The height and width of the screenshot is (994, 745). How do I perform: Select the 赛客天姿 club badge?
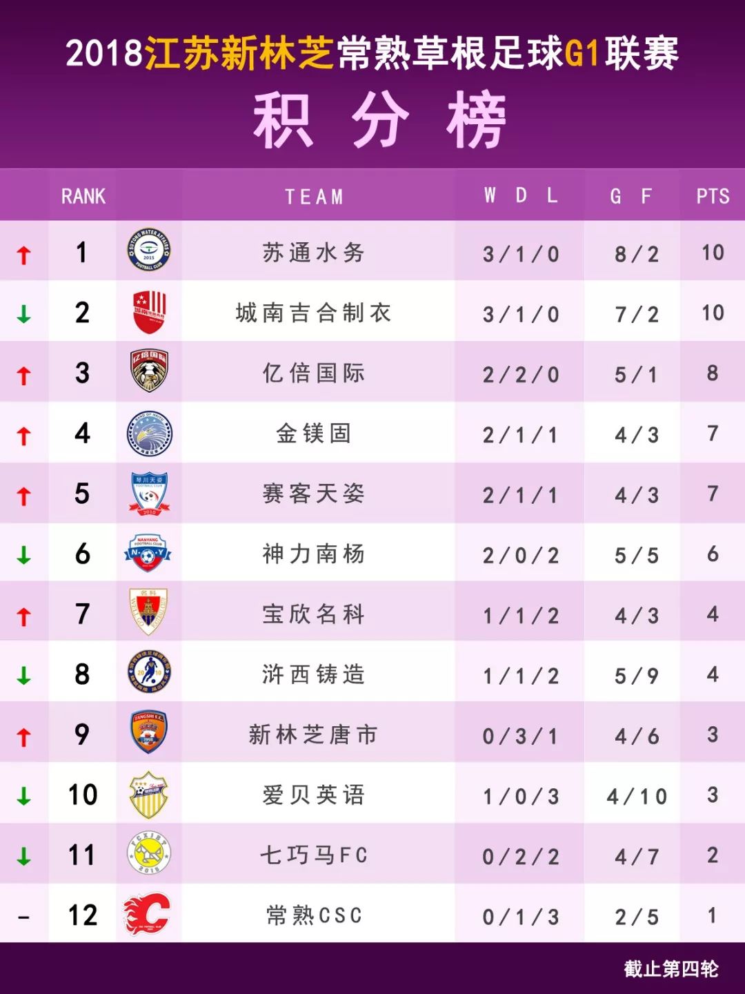pos(149,492)
